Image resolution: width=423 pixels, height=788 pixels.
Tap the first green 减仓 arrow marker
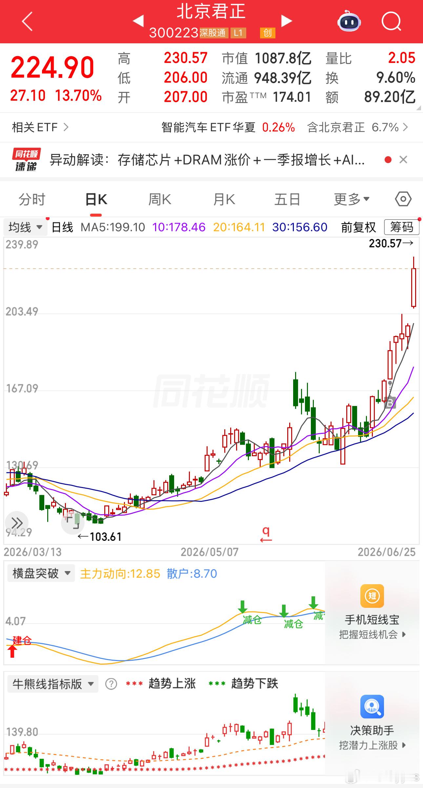tap(243, 607)
